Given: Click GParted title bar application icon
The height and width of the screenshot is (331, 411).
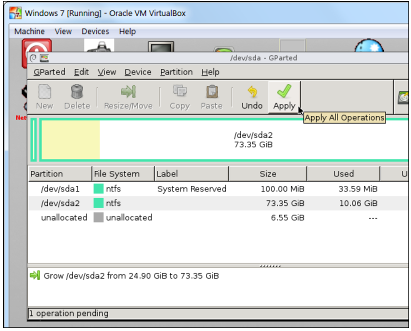Looking at the screenshot, I should click(44, 58).
